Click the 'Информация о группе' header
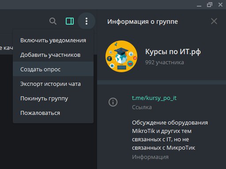 click(x=143, y=22)
